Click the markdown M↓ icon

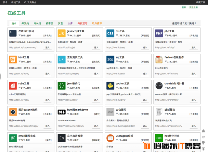61,112
